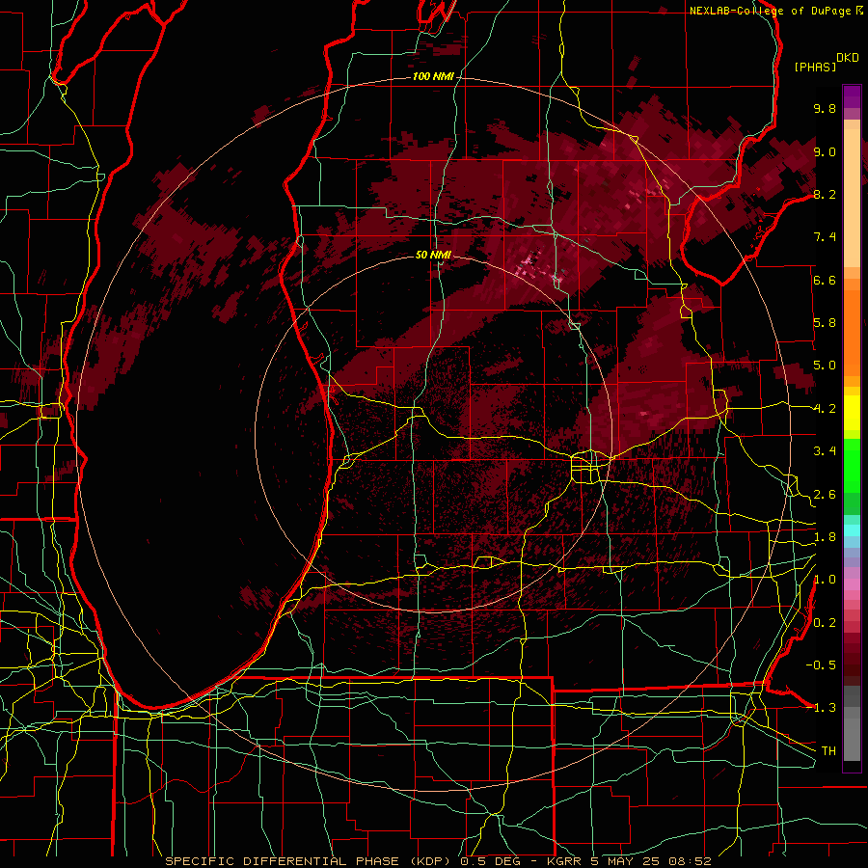Image resolution: width=868 pixels, height=868 pixels.
Task: Click the 9.0 scale value
Action: [825, 151]
